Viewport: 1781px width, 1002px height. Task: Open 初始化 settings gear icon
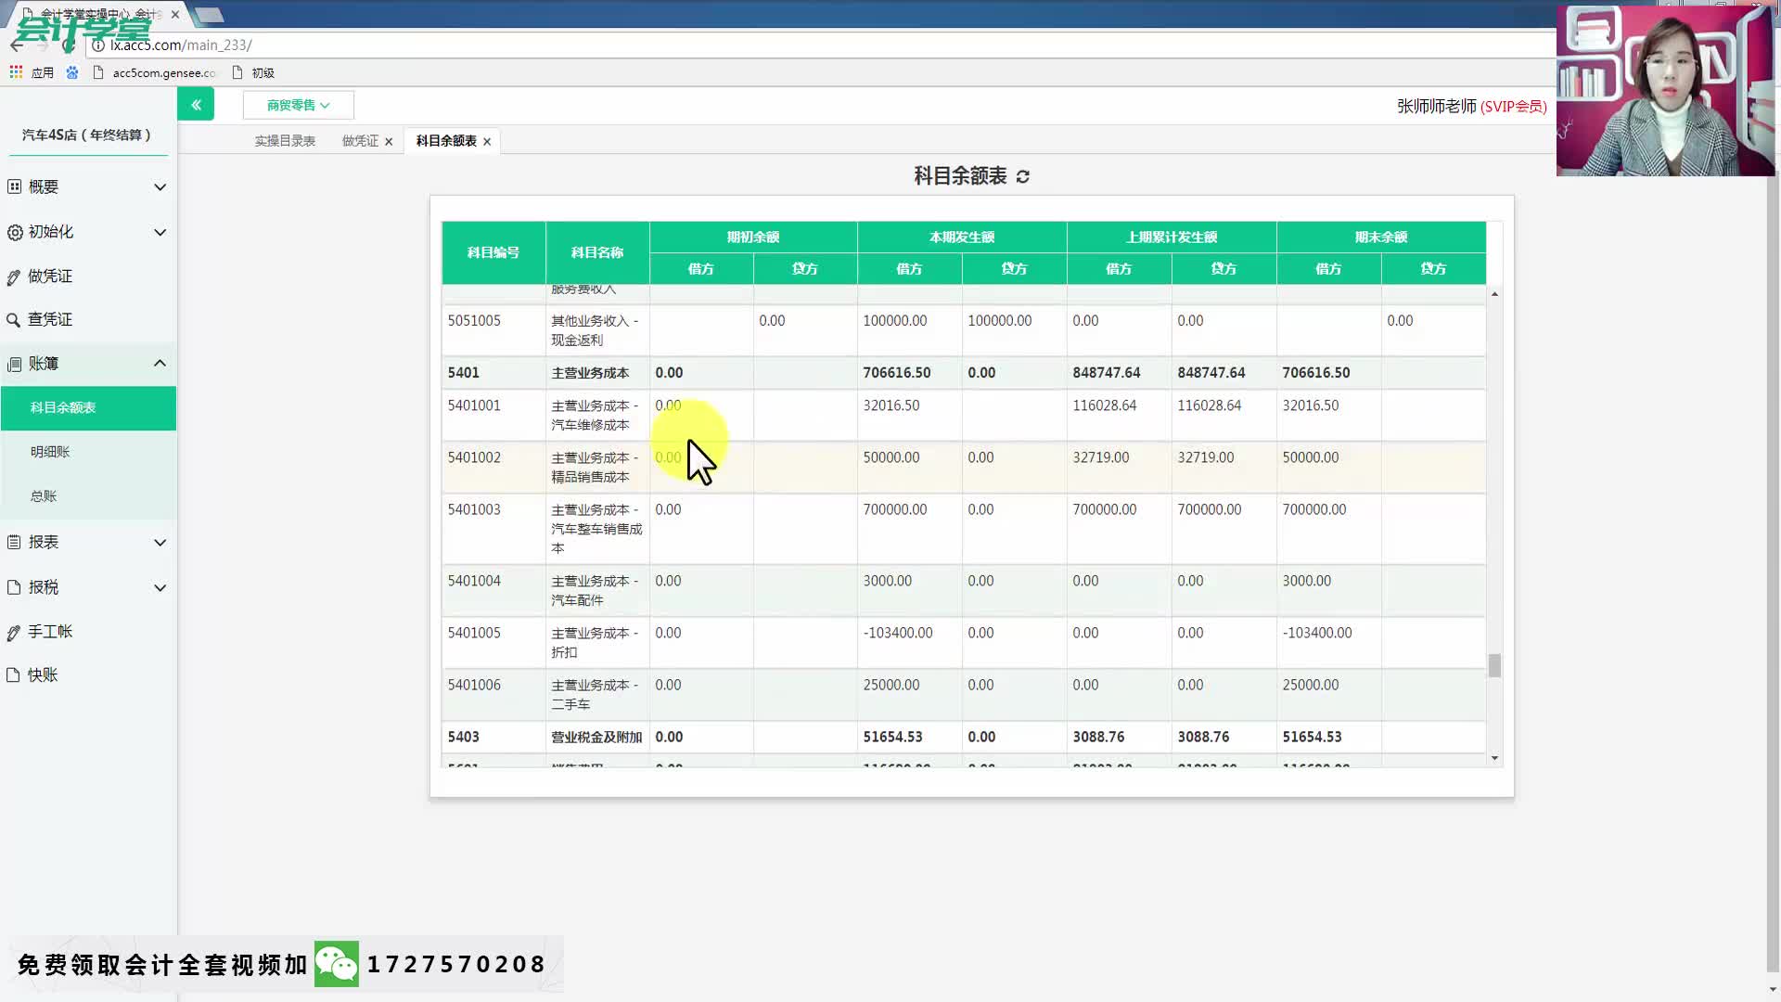coord(14,232)
